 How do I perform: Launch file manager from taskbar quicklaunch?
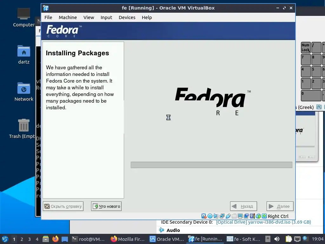46,239
